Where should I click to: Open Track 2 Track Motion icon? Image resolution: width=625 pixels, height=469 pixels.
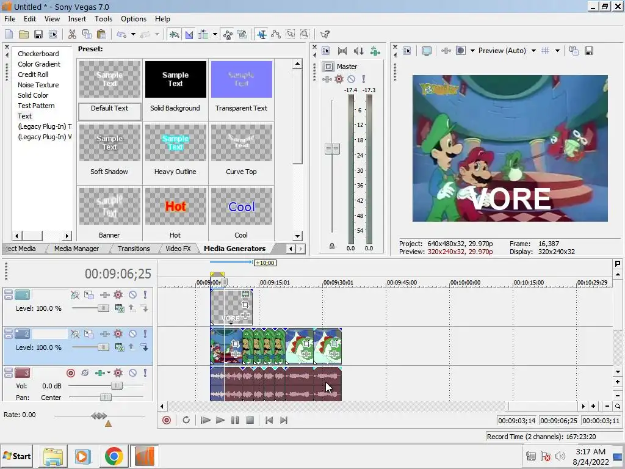(89, 334)
